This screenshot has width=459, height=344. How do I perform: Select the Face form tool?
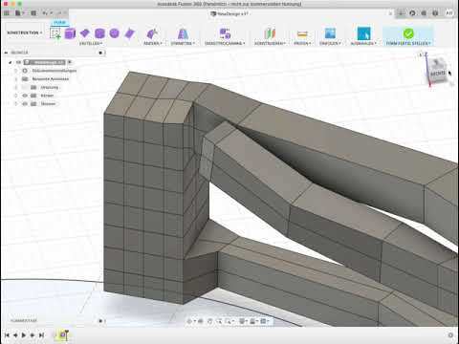coord(129,33)
